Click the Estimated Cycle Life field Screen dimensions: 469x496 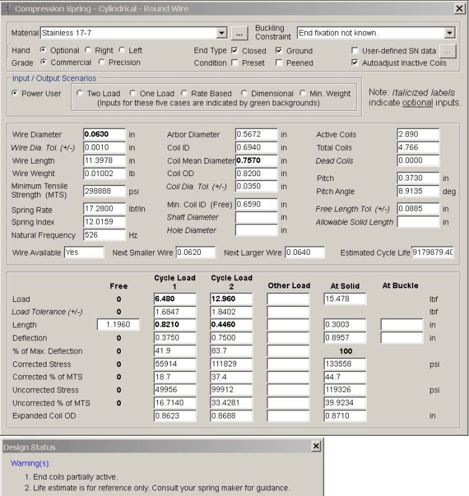click(432, 252)
